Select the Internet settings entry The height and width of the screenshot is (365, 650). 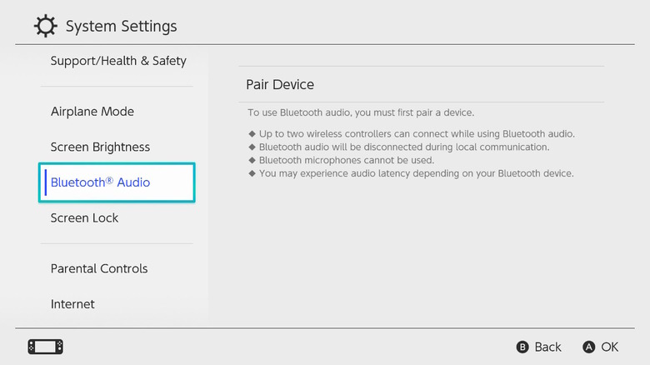point(72,304)
